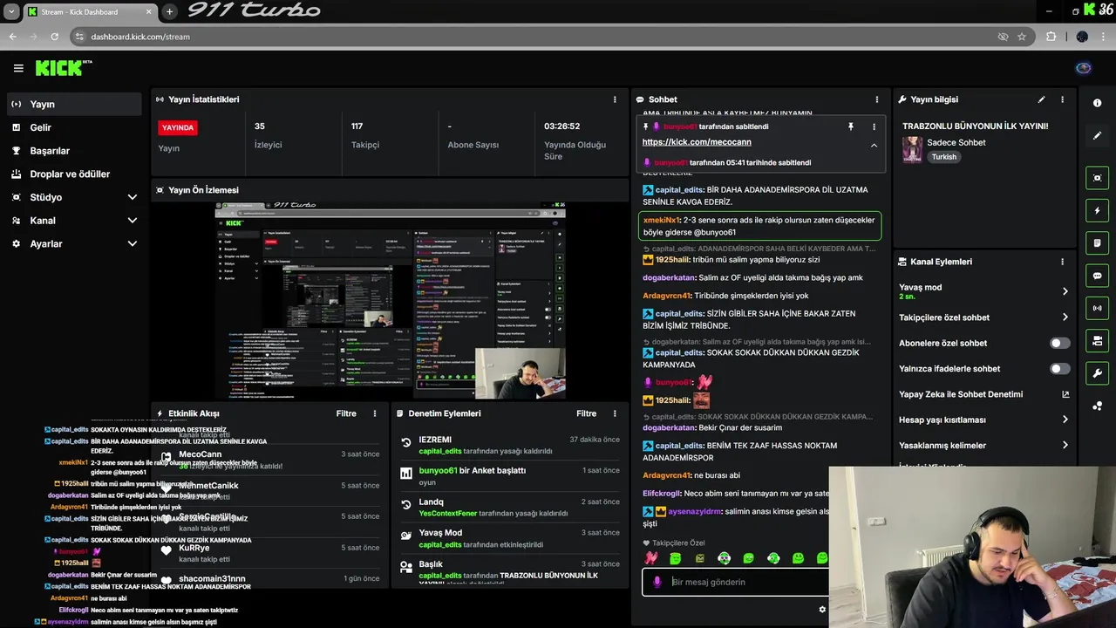
Task: Click the pencil icon in right sidebar
Action: pyautogui.click(x=1097, y=136)
